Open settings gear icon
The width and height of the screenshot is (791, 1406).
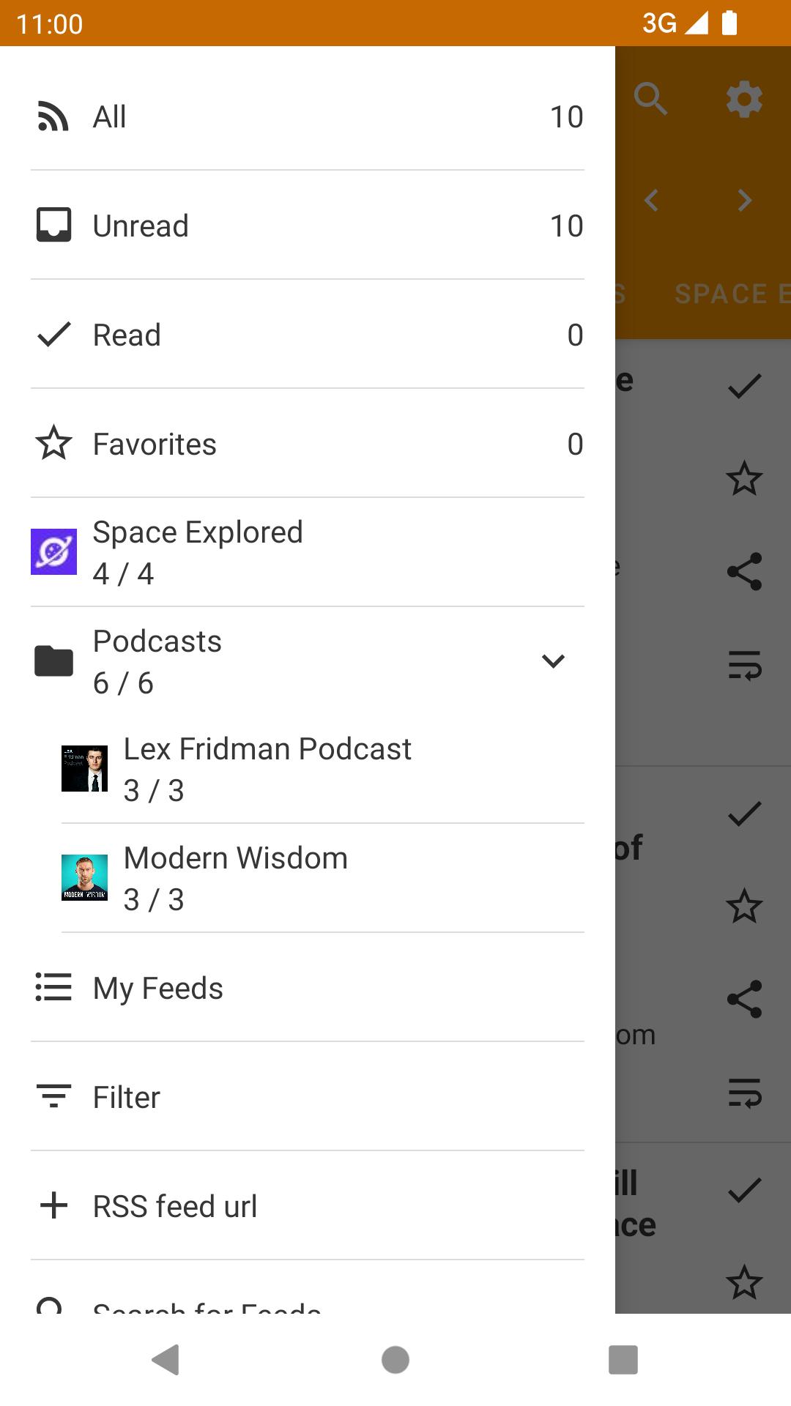(744, 99)
